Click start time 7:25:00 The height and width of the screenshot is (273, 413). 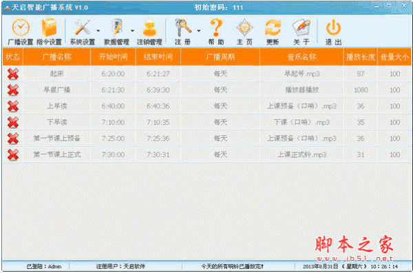tap(113, 139)
